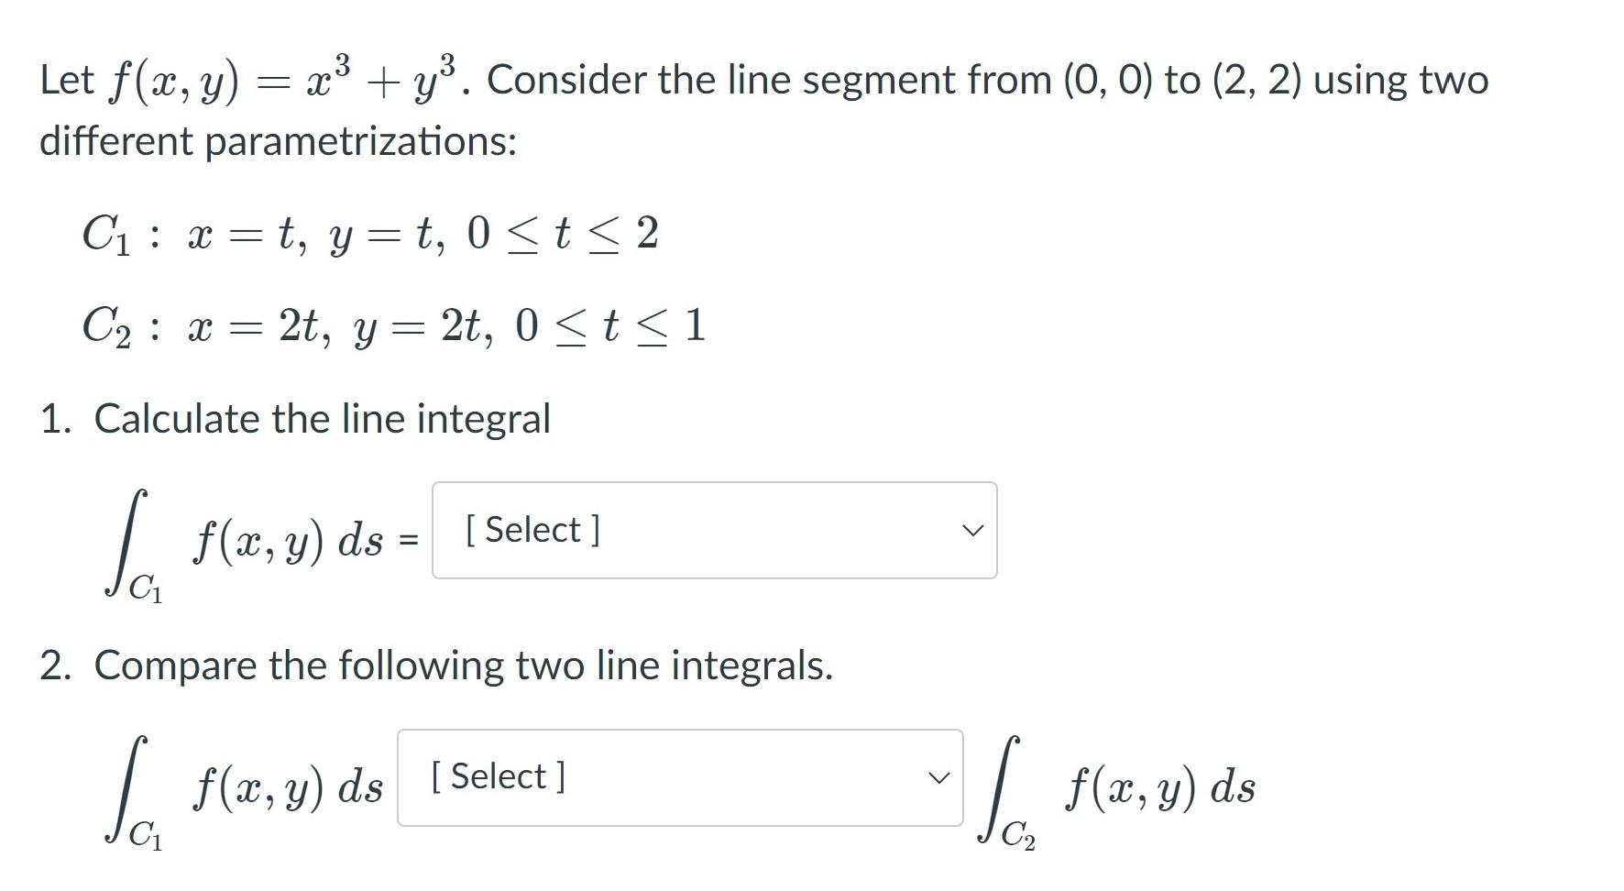The image size is (1624, 891).
Task: Open the Select dropdown comparing the two integrals
Action: click(x=679, y=777)
